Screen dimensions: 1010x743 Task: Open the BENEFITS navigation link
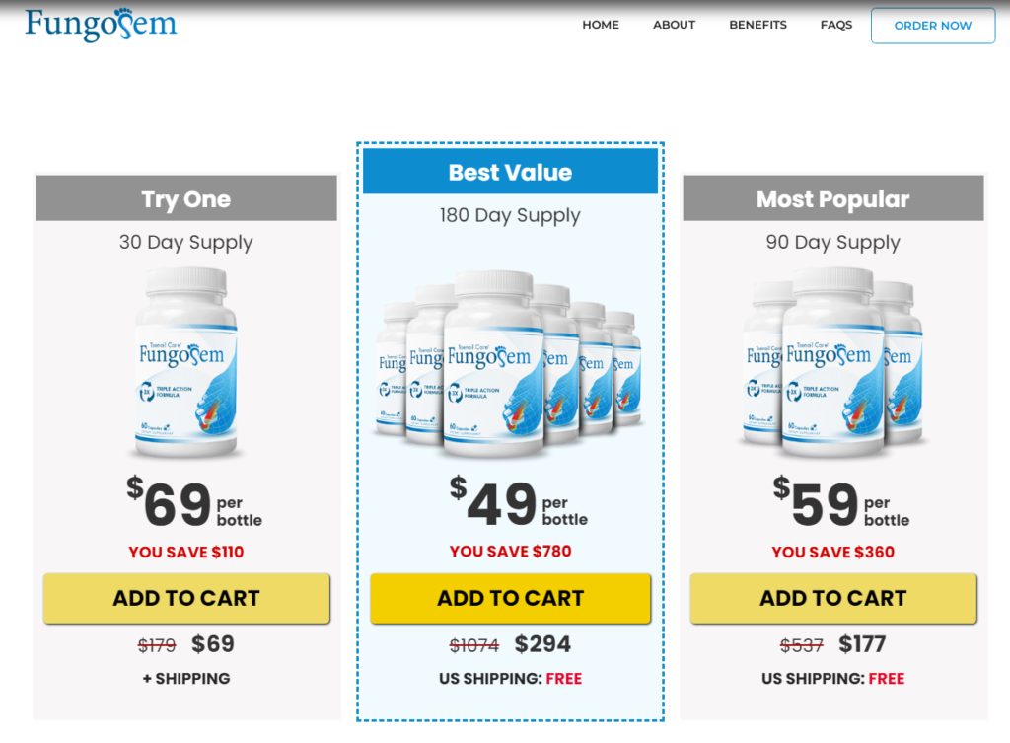point(757,25)
